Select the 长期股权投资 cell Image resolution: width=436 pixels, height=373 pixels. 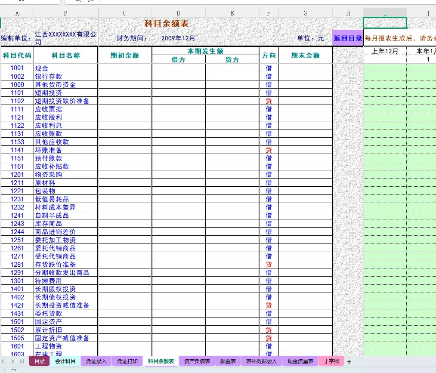65,289
